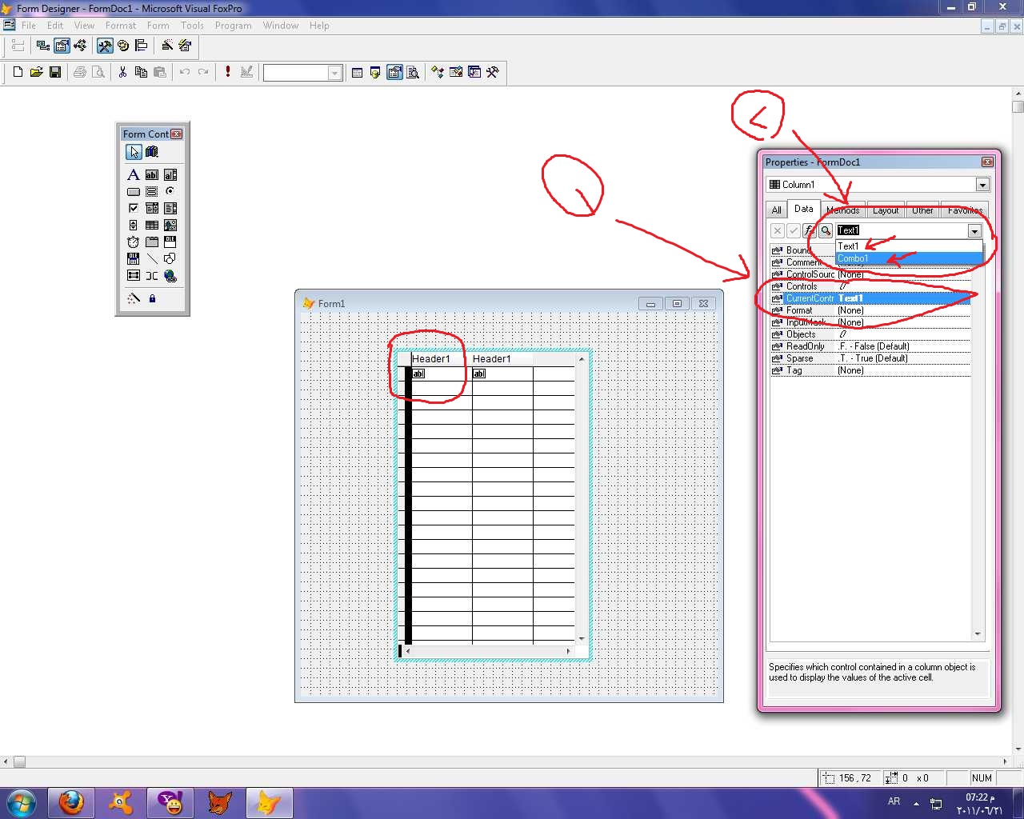Open the Column1 object dropdown
This screenshot has width=1024, height=819.
pos(982,185)
